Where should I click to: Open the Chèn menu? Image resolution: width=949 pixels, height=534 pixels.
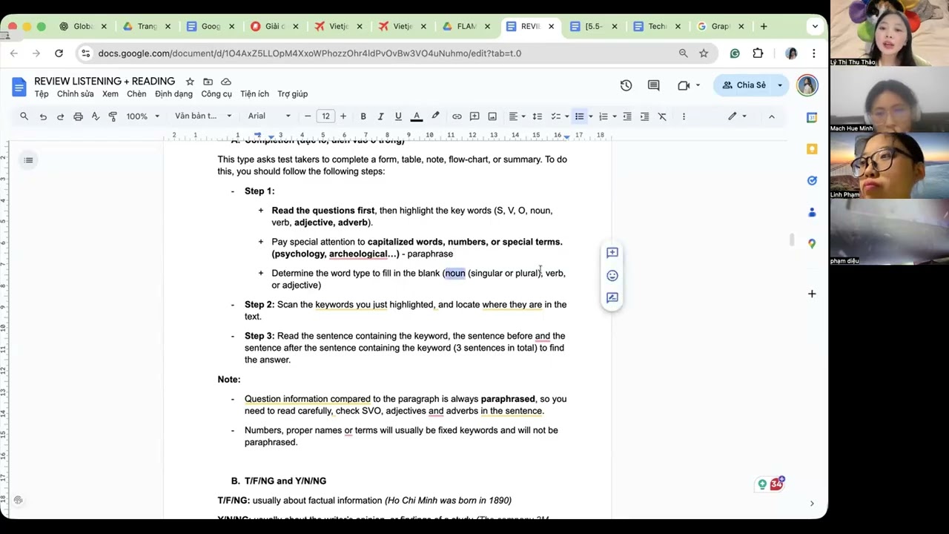136,94
